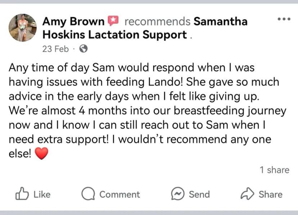Click the Send button label
This screenshot has width=298, height=215.
pyautogui.click(x=199, y=195)
